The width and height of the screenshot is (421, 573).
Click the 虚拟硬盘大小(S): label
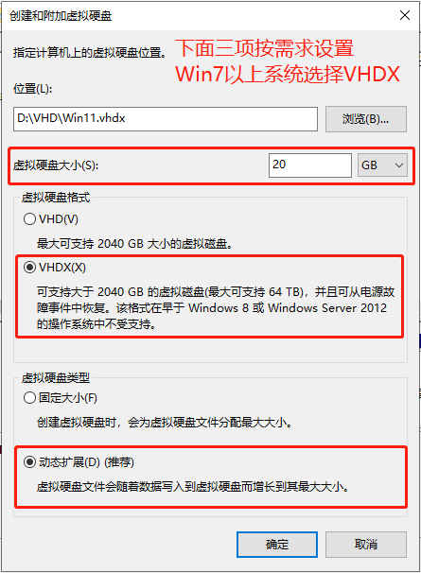click(56, 165)
